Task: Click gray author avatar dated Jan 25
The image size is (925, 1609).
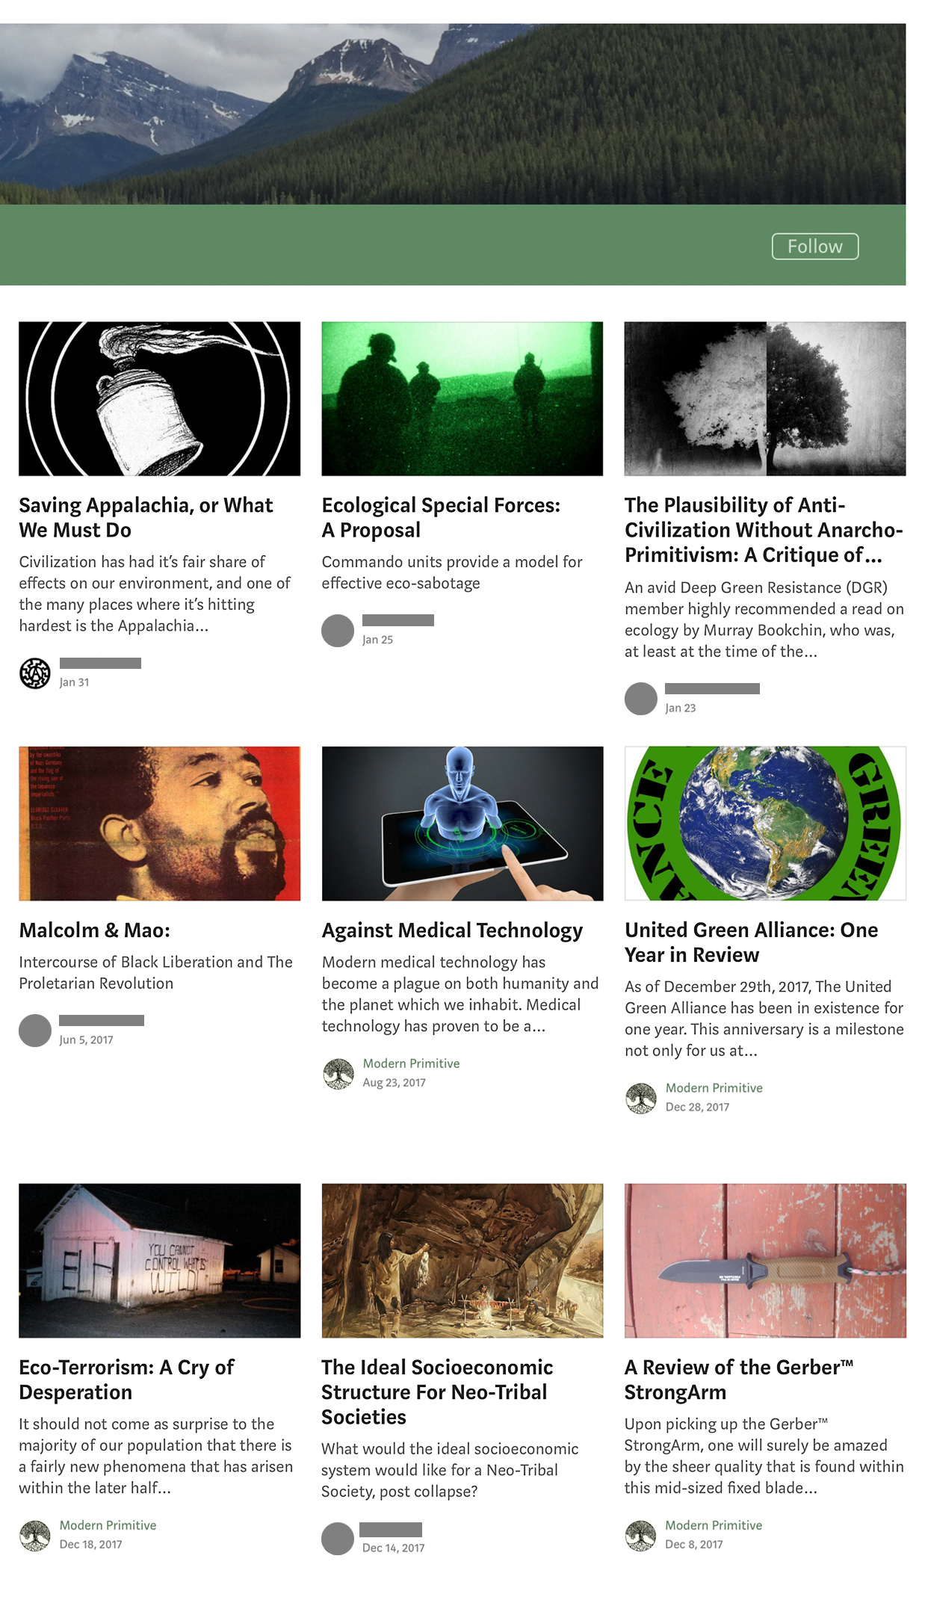Action: coord(338,631)
